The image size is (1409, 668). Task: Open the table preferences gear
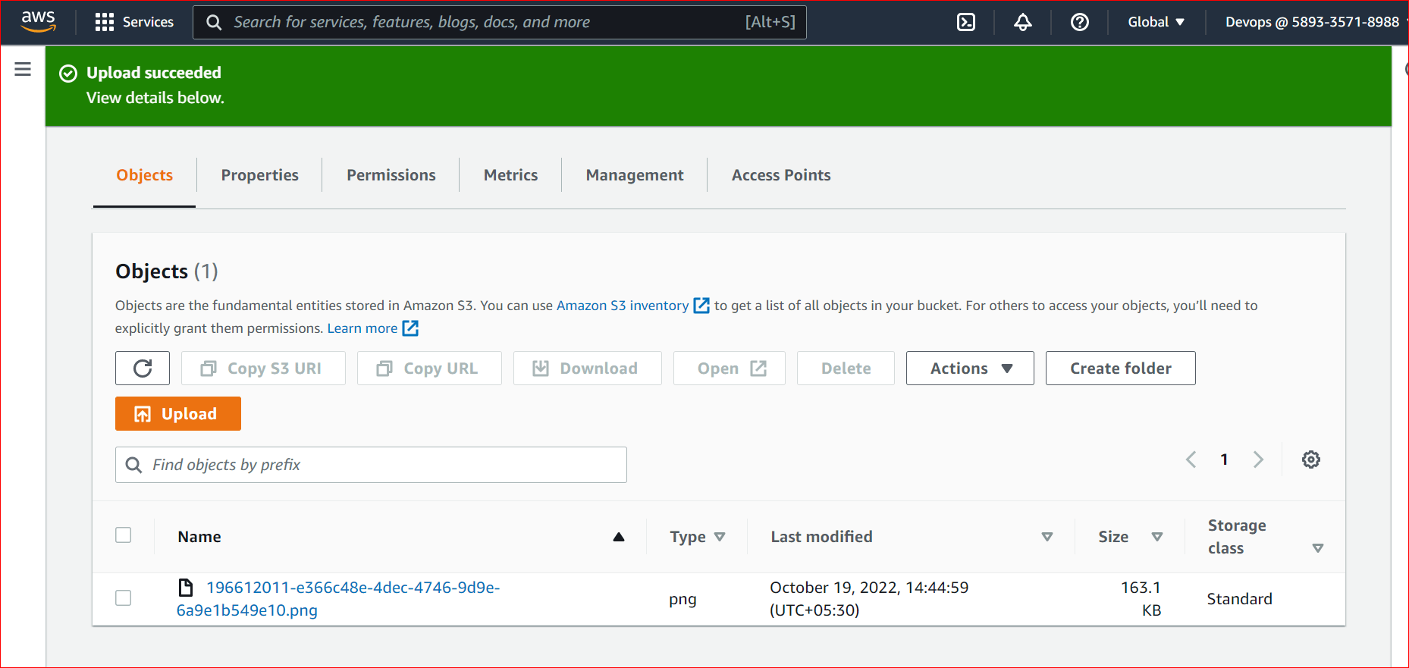[1311, 459]
